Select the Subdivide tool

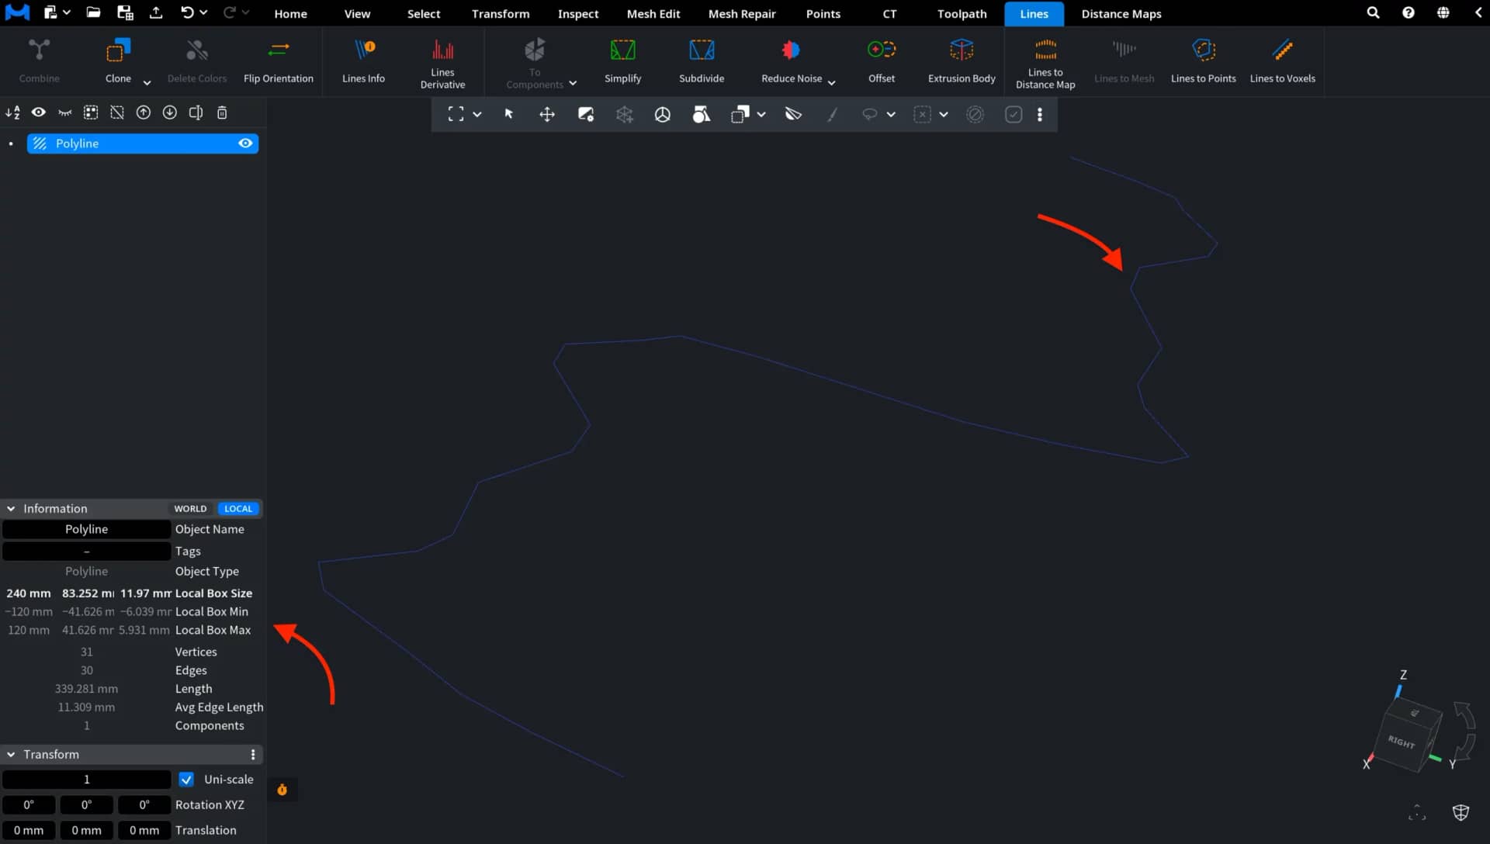pyautogui.click(x=702, y=61)
